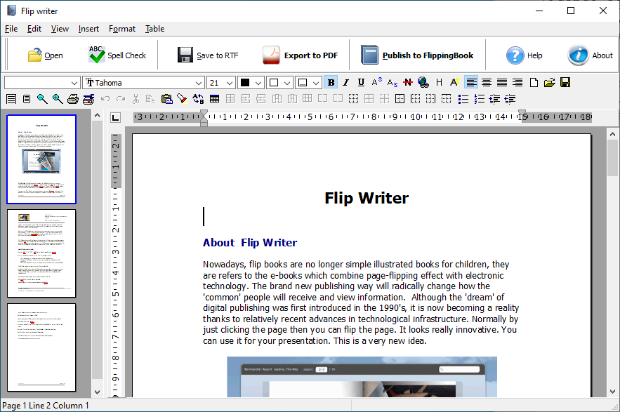The image size is (620, 412).
Task: Run Spell Check
Action: click(x=117, y=55)
